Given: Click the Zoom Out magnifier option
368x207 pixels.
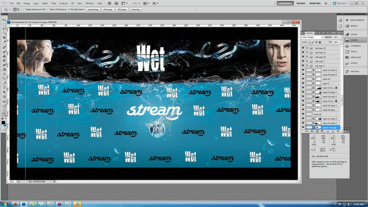Looking at the screenshot, I should click(x=18, y=9).
